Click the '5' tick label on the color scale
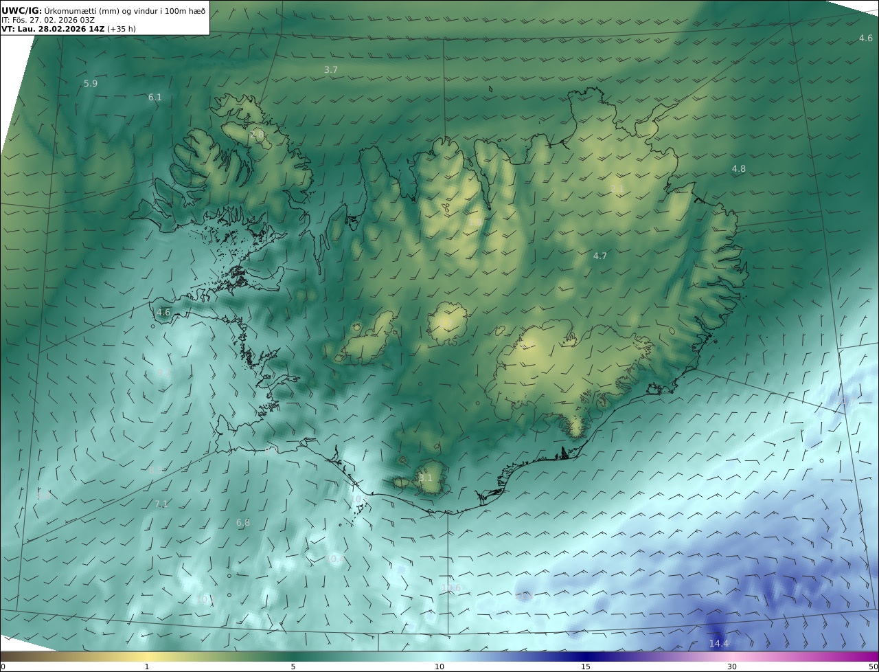The width and height of the screenshot is (879, 672). 293,667
